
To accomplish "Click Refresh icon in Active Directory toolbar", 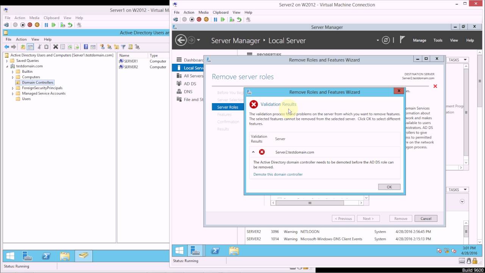I will coord(70,47).
